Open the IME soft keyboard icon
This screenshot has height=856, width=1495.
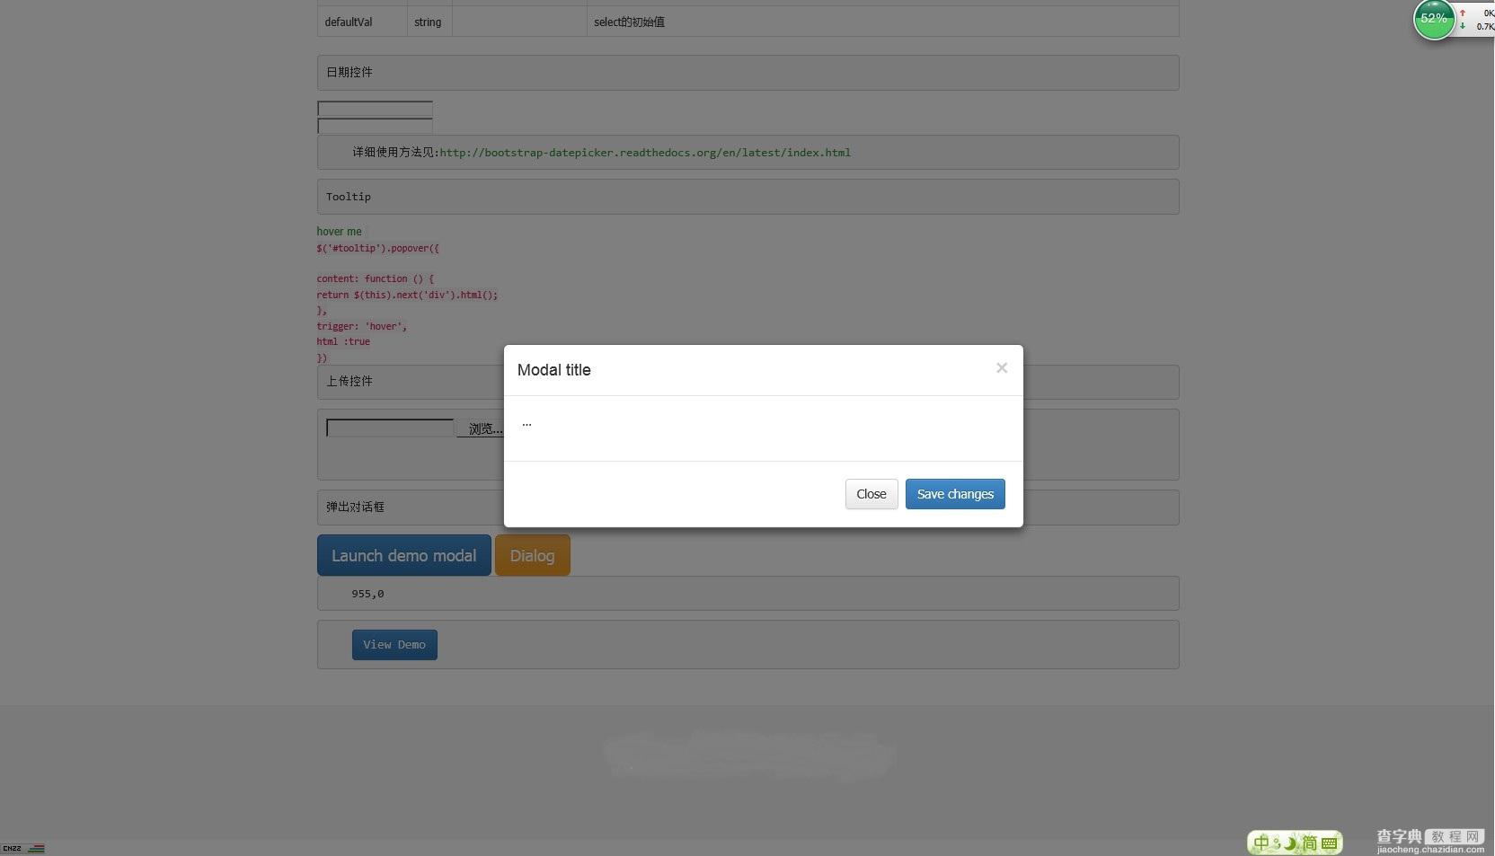(x=1330, y=843)
